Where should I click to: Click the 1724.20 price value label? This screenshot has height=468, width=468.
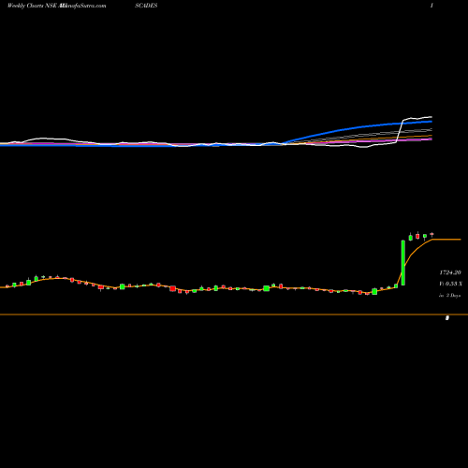pyautogui.click(x=450, y=272)
